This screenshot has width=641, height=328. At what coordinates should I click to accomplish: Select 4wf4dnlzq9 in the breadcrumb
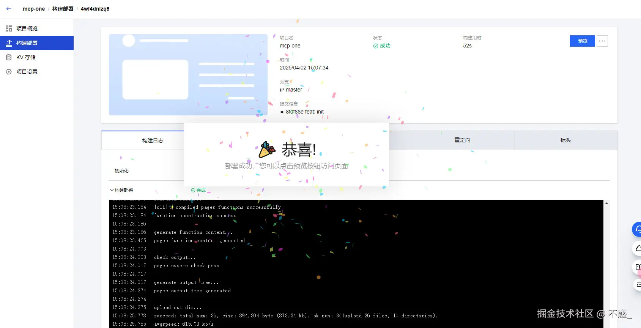[95, 9]
